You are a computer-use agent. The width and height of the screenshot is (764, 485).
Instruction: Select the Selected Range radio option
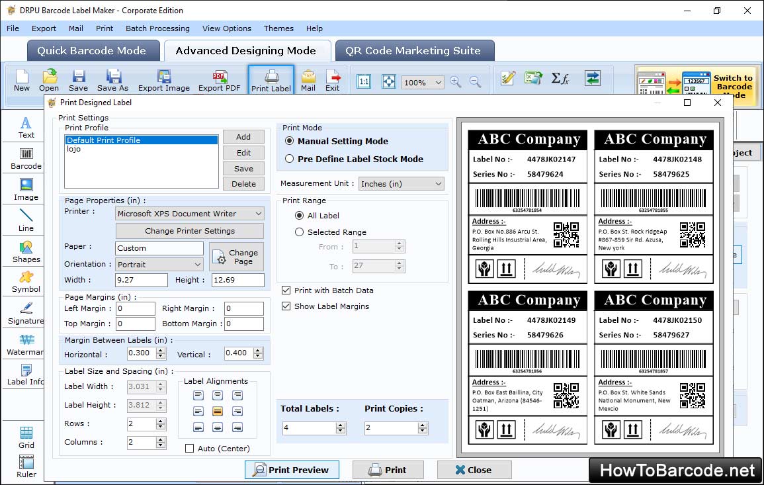click(x=299, y=232)
